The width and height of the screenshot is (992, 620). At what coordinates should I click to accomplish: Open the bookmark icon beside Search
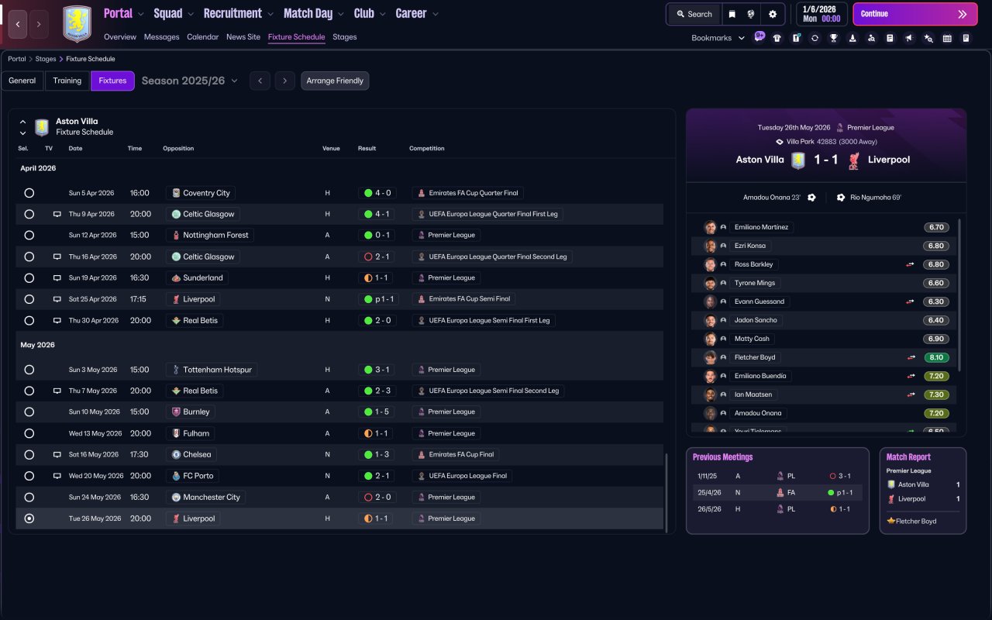[732, 14]
